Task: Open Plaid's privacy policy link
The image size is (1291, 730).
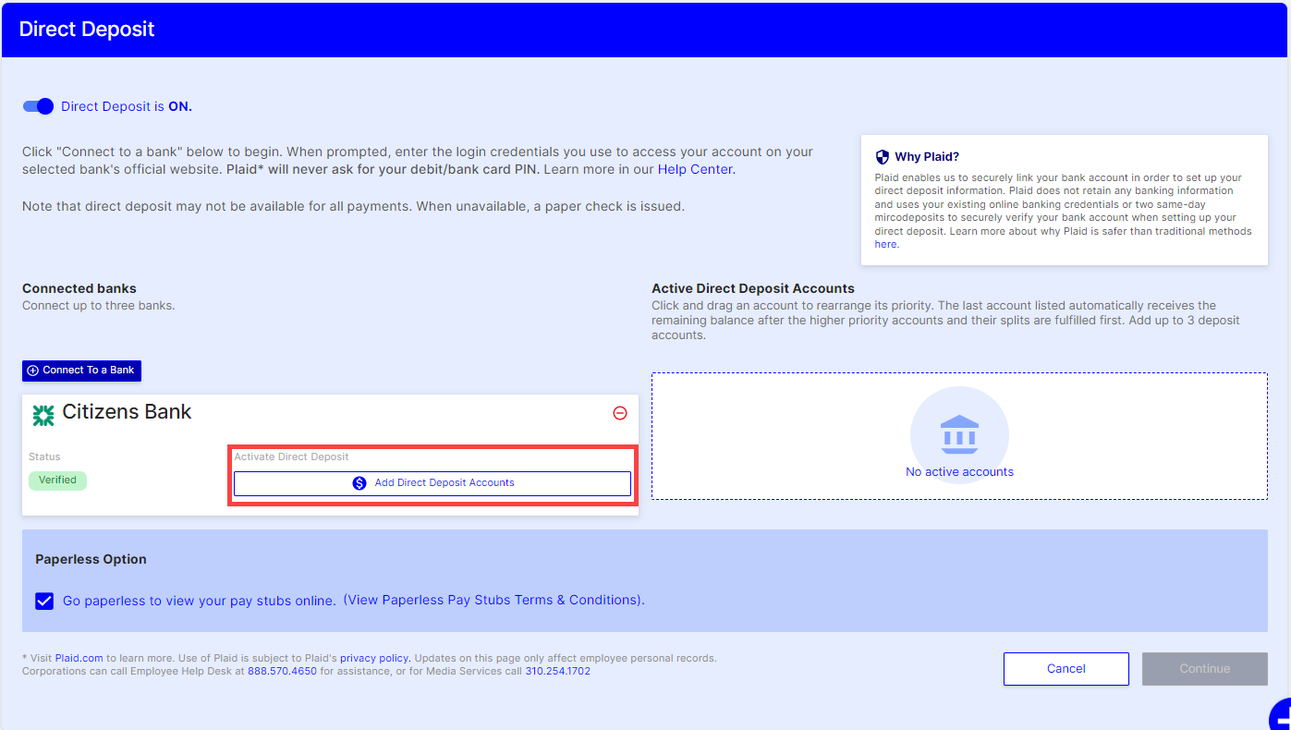Action: click(374, 658)
